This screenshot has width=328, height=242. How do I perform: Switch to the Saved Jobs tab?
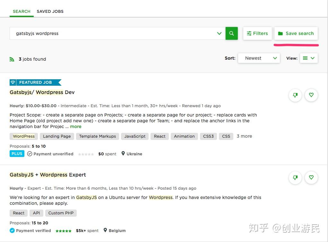(x=50, y=11)
